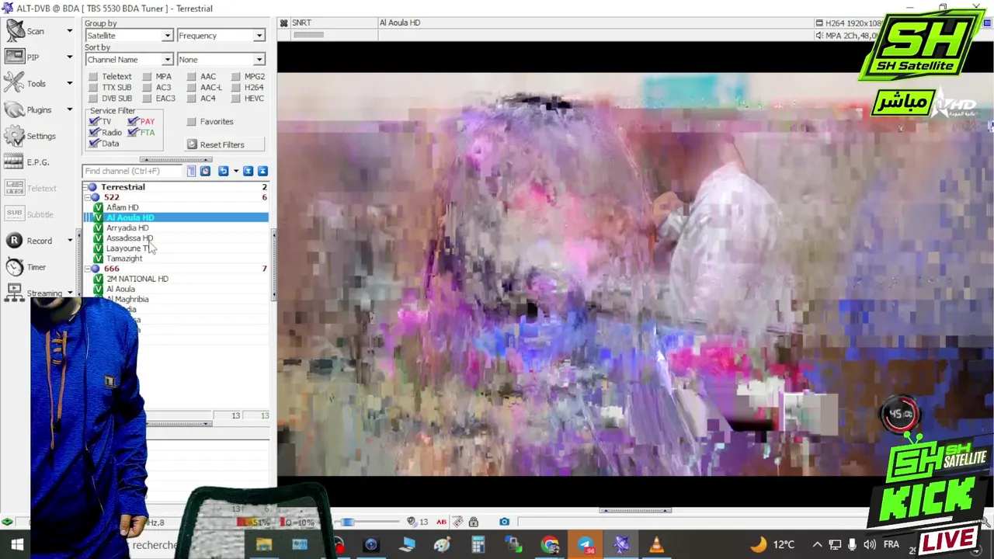Viewport: 994px width, 559px height.
Task: Click the collapse-all up arrow icon above channel list
Action: point(262,171)
